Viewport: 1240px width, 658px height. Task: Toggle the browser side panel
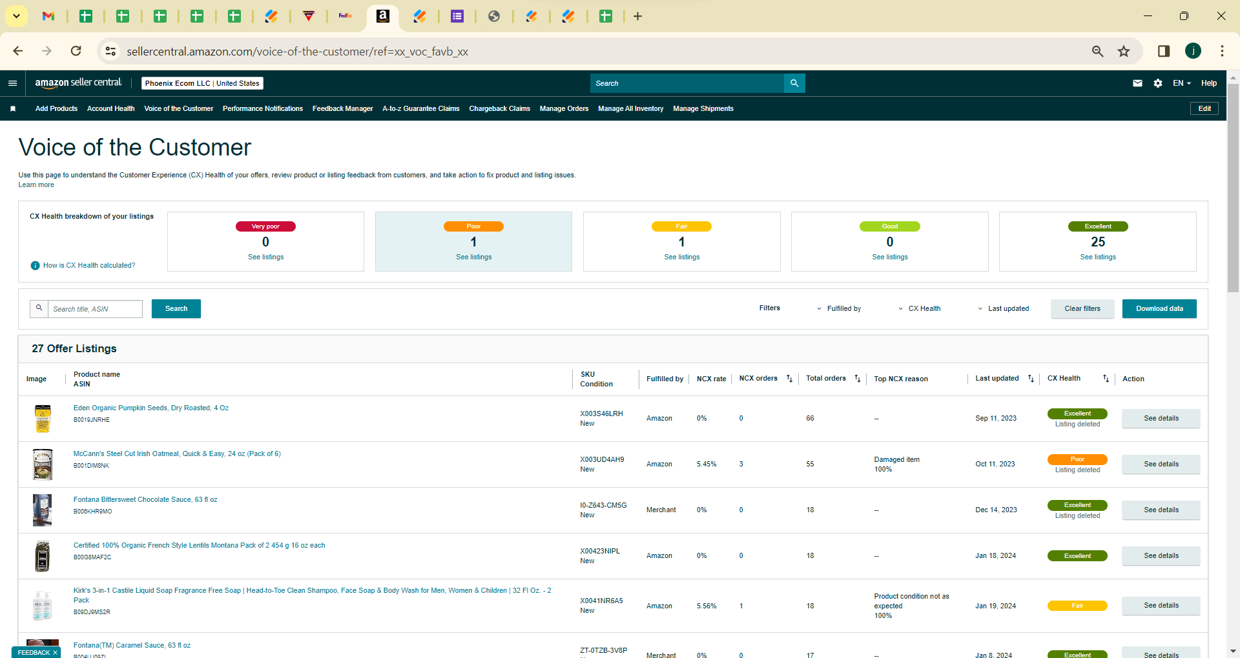1164,51
